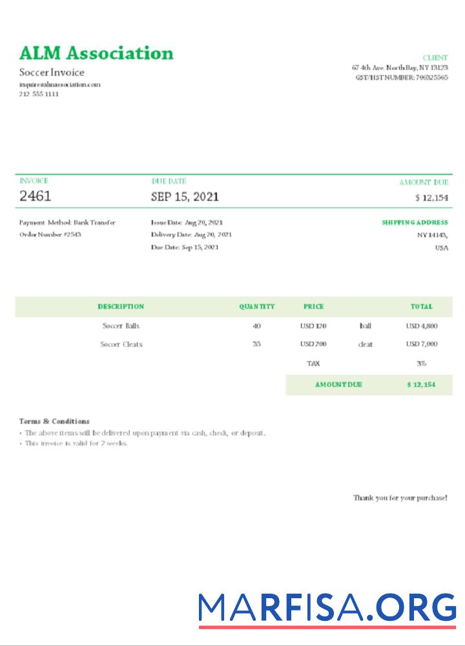Screen dimensions: 465x646
Task: Select the Soccer Invoice subtitle
Action: pyautogui.click(x=52, y=72)
